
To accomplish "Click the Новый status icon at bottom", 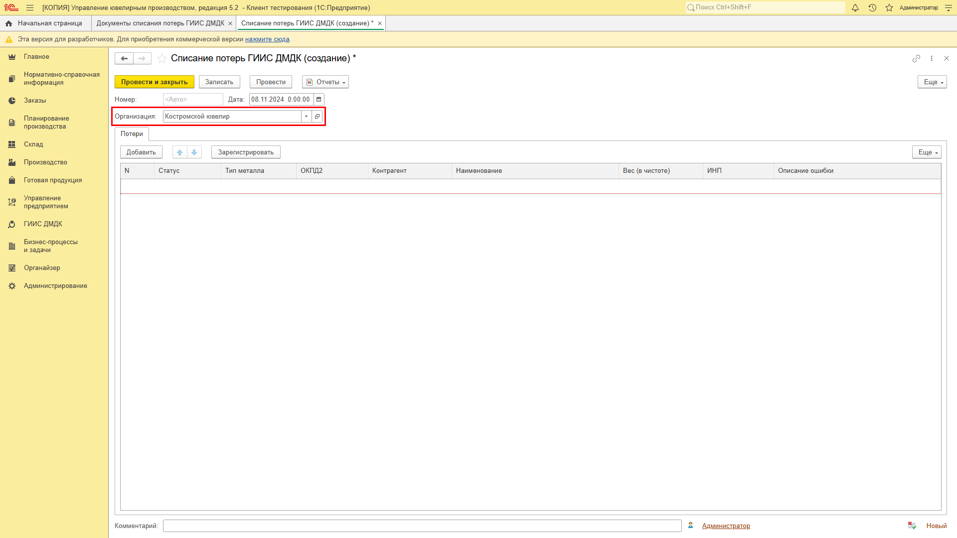I will pyautogui.click(x=912, y=526).
